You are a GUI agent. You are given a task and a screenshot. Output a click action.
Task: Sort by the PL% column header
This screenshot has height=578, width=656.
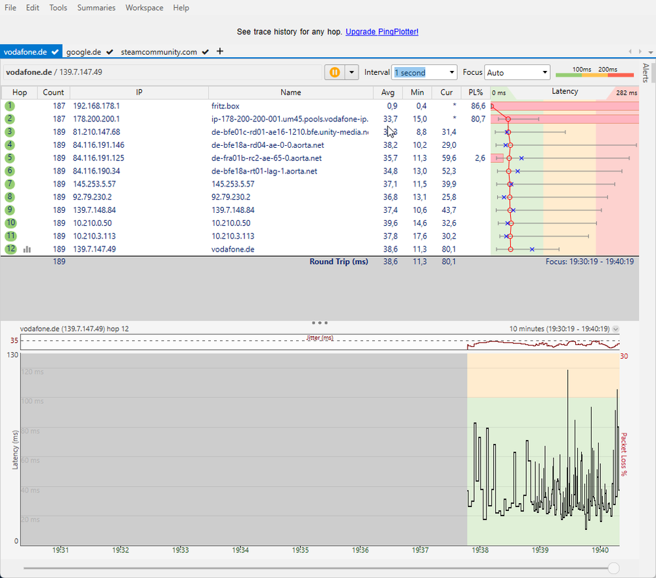point(475,93)
